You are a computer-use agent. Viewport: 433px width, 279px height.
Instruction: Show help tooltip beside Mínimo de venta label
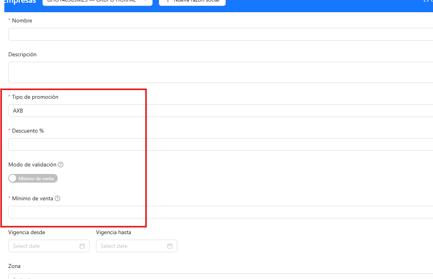[57, 198]
